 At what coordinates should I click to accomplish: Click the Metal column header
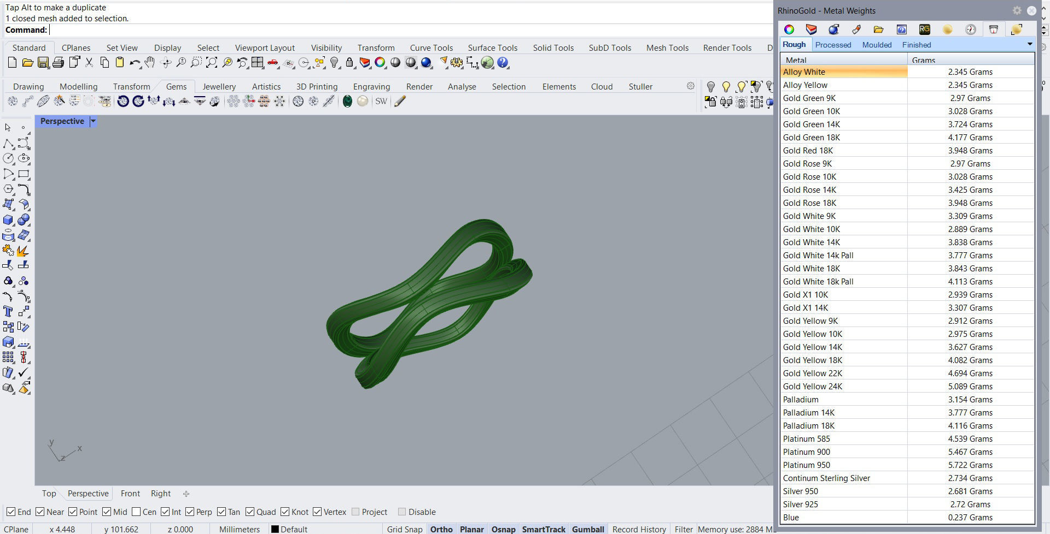844,60
